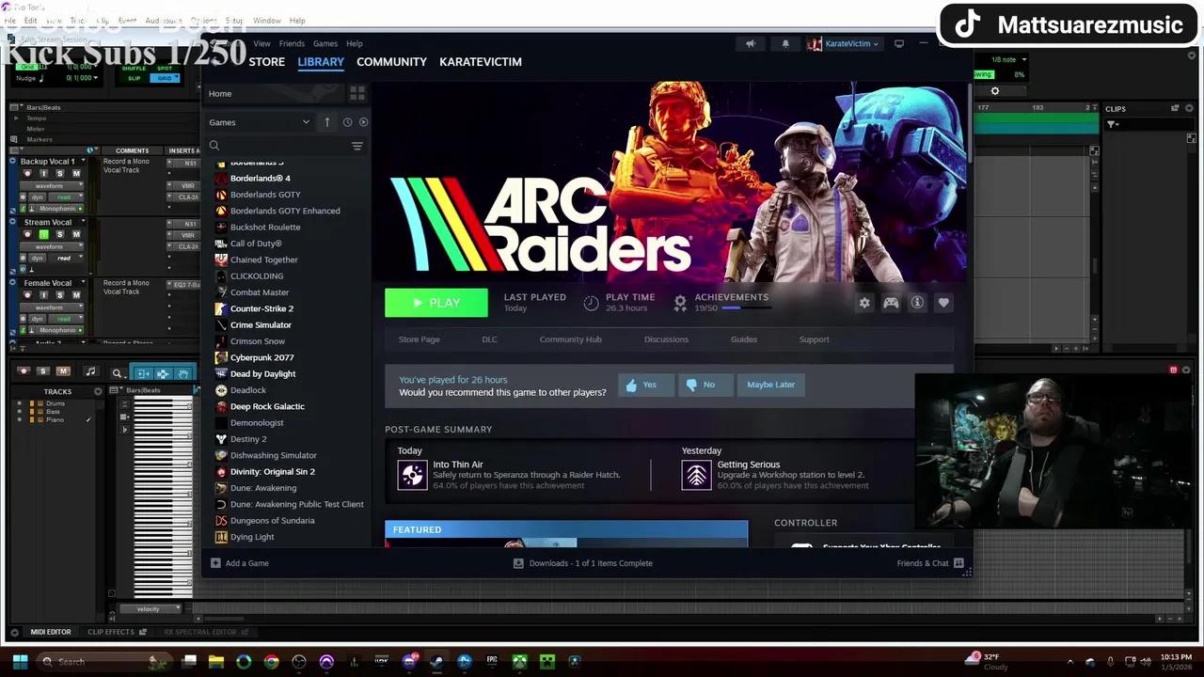Select Pro Tools MIDI editor grabber hand tool
The height and width of the screenshot is (677, 1204).
click(x=183, y=374)
